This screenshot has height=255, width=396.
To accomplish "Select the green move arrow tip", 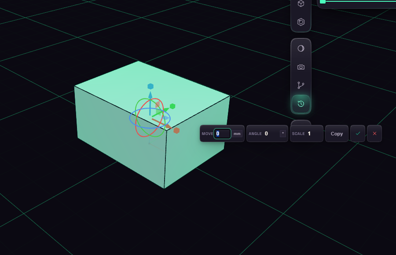I will (x=166, y=110).
